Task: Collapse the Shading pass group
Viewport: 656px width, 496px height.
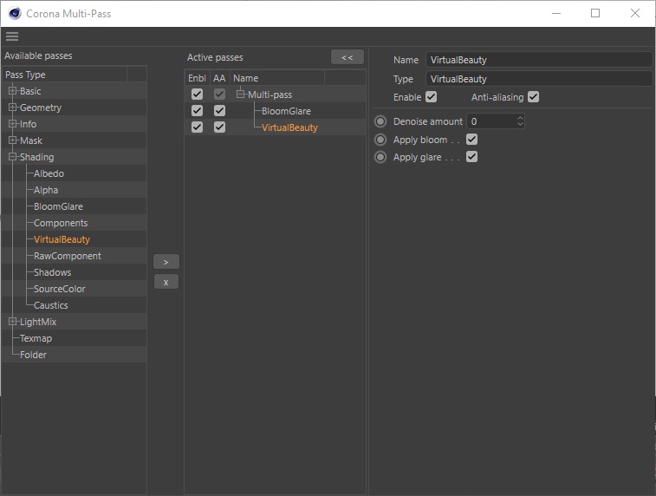Action: coord(12,157)
